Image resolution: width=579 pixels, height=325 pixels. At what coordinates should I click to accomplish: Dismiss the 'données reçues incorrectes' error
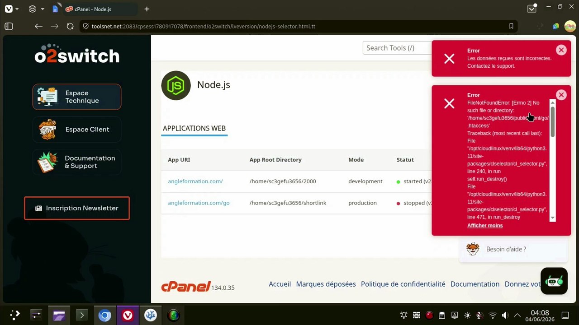(561, 50)
